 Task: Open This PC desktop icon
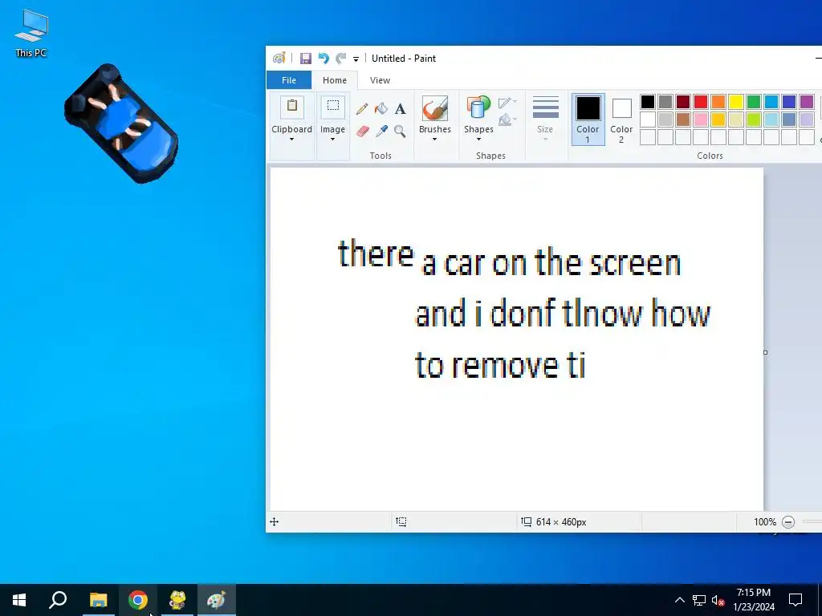(31, 34)
